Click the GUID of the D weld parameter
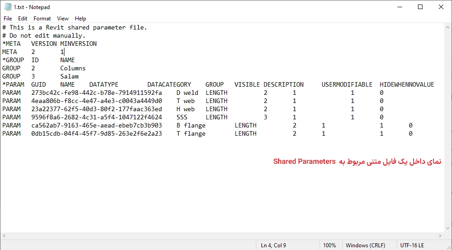The width and height of the screenshot is (452, 250). [x=96, y=93]
